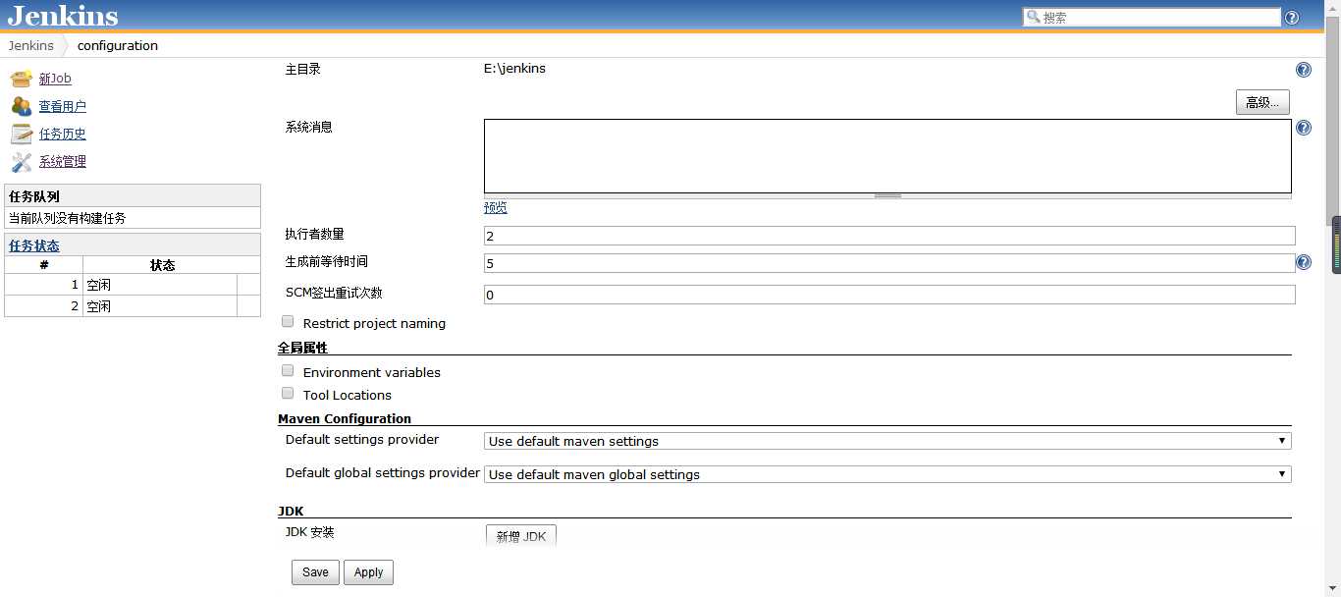Open Default global settings provider dropdown
The width and height of the screenshot is (1341, 597).
(887, 474)
